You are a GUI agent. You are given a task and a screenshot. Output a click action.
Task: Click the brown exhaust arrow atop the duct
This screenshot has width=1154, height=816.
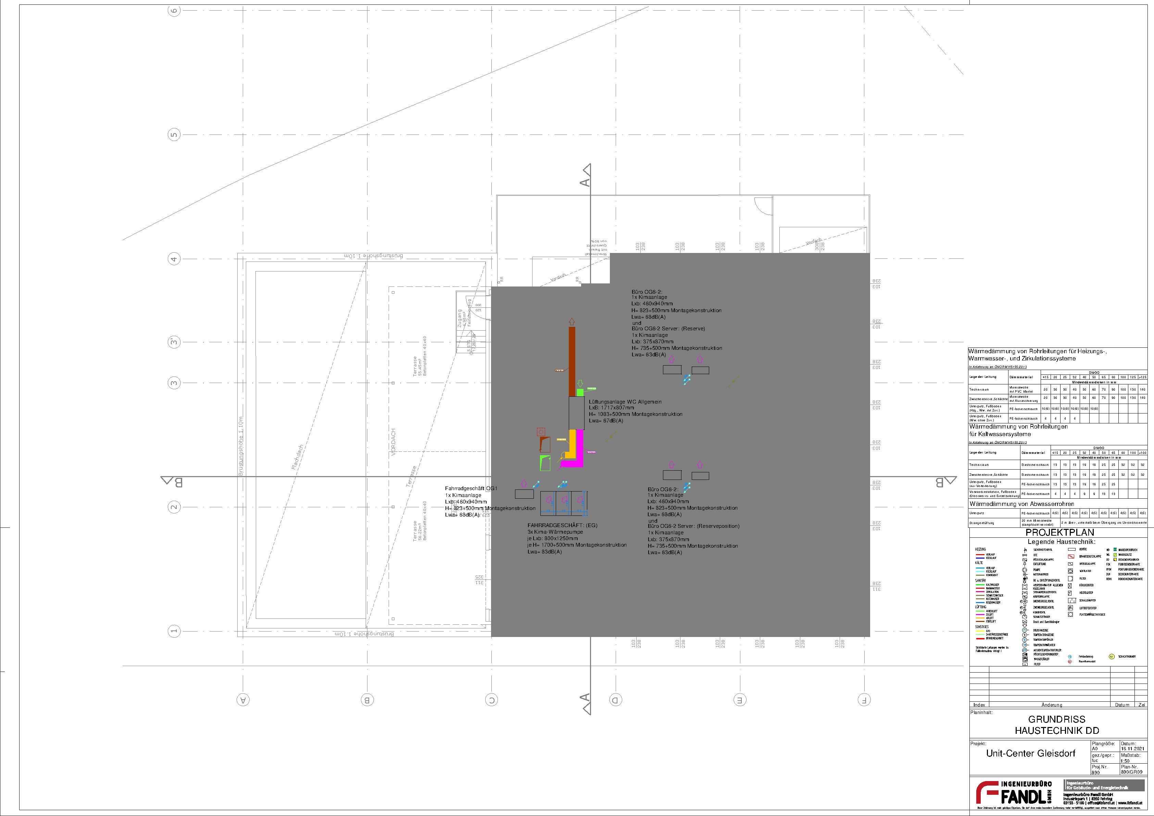(x=572, y=322)
